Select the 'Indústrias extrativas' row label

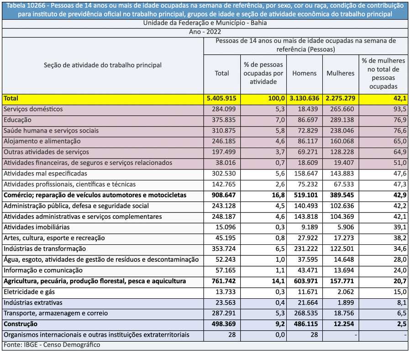(x=33, y=302)
